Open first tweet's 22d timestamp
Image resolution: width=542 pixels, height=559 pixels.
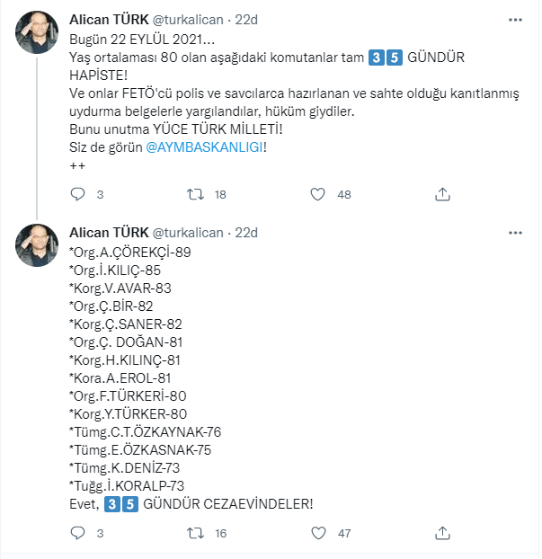click(x=246, y=20)
